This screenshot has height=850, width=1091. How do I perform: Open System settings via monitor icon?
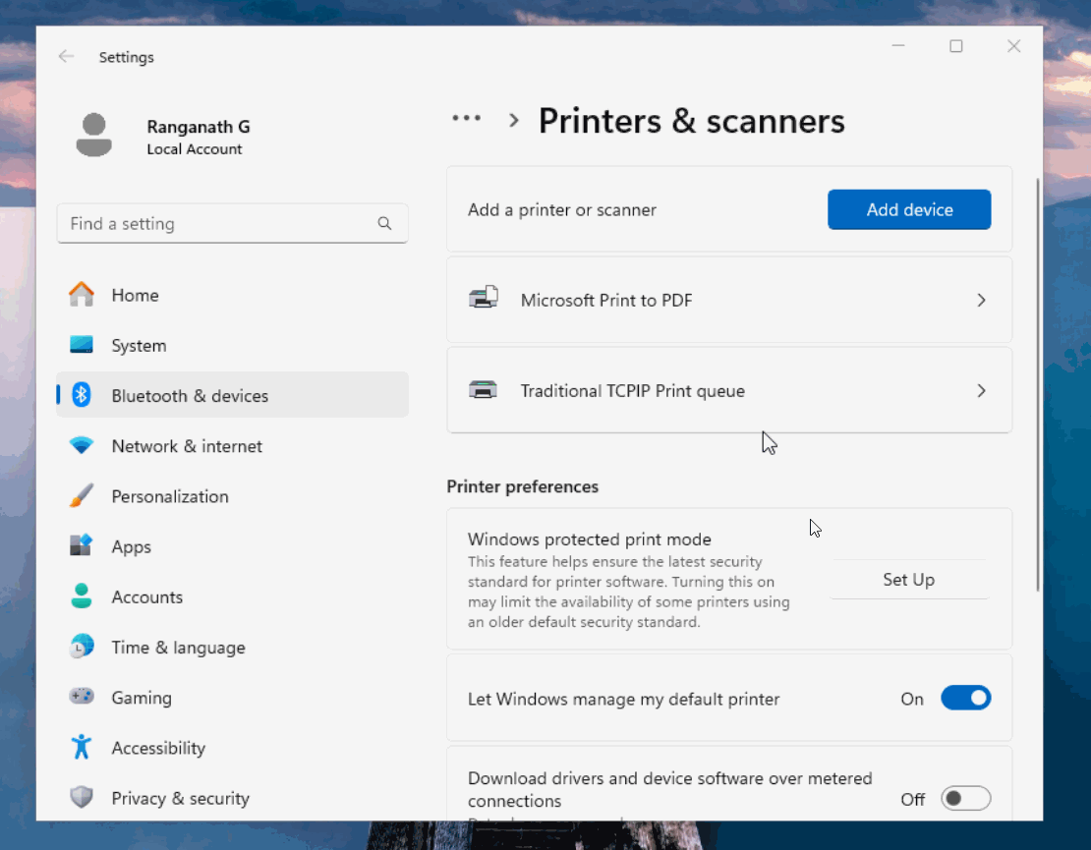click(82, 346)
